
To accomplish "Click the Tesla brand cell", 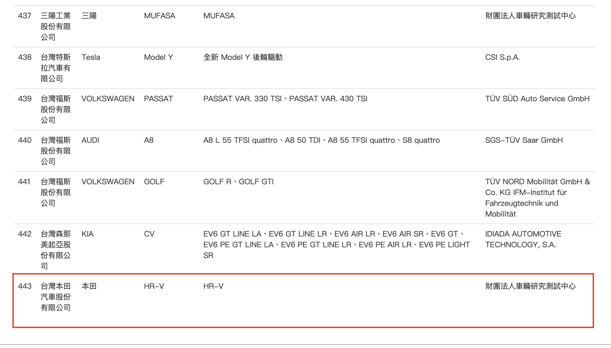I will pos(91,57).
